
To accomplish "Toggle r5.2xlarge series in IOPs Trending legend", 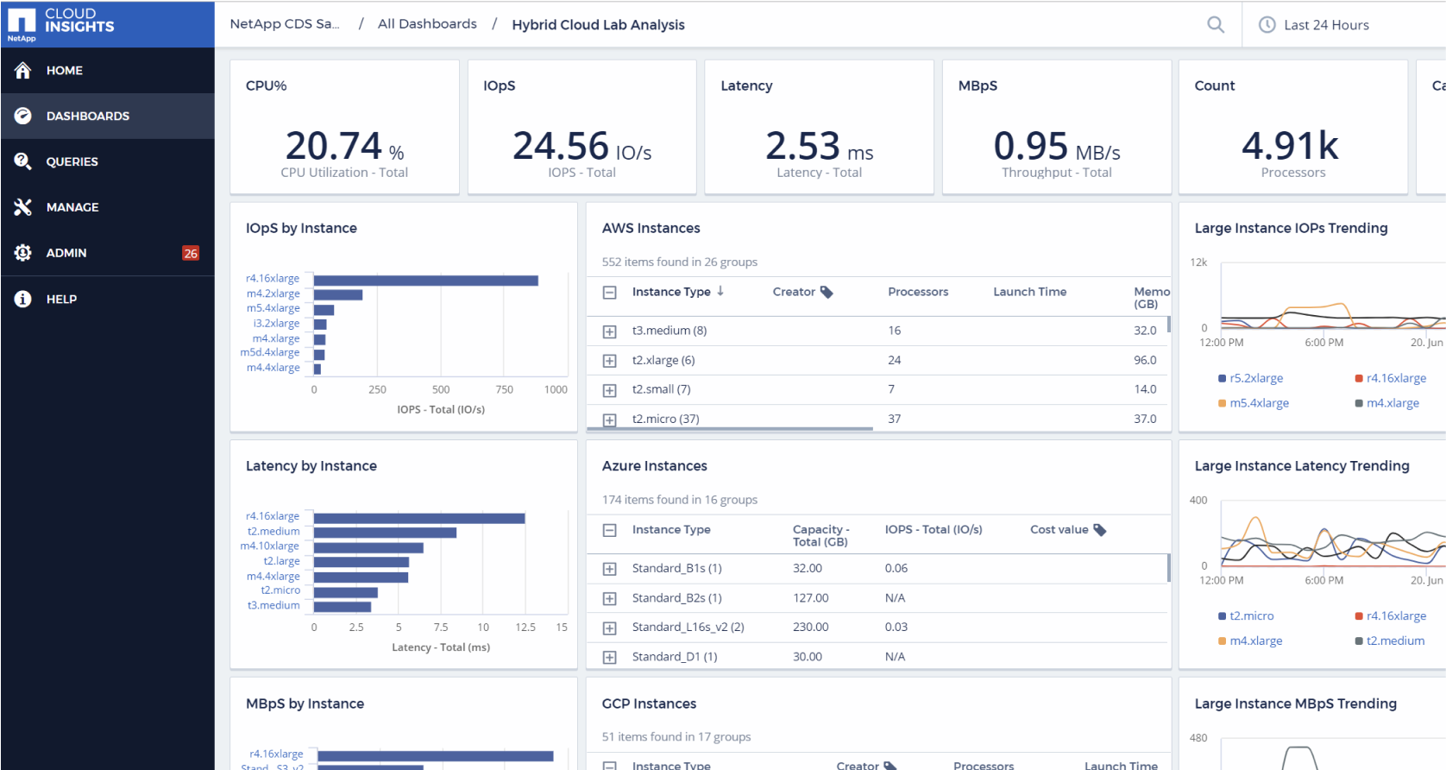I will [x=1250, y=378].
